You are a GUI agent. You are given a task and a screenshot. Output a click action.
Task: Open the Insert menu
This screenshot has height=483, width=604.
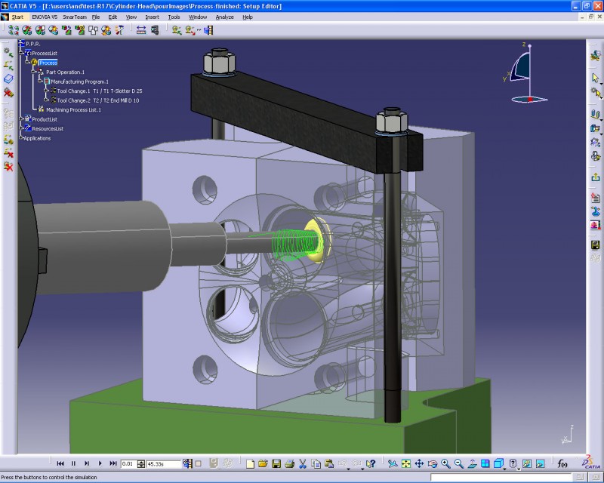click(x=152, y=17)
